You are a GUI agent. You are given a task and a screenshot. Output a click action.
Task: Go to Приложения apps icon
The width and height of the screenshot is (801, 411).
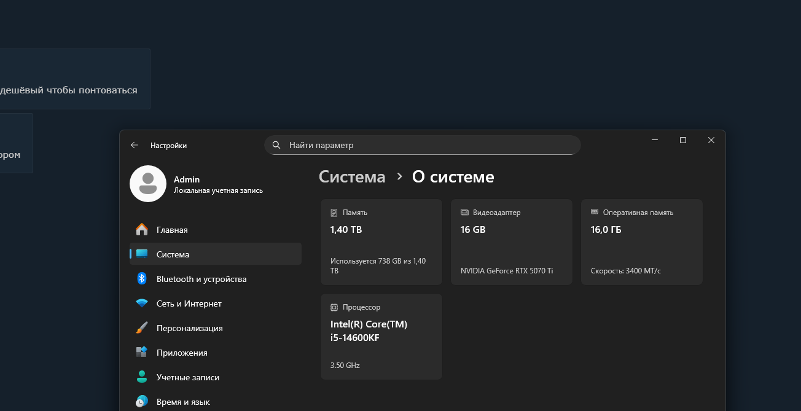142,353
